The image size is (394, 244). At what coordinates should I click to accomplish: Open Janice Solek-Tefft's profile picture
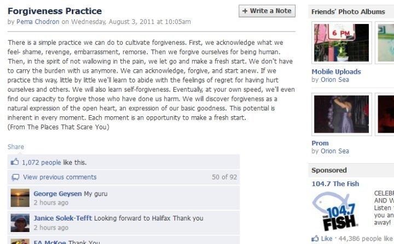tap(20, 223)
